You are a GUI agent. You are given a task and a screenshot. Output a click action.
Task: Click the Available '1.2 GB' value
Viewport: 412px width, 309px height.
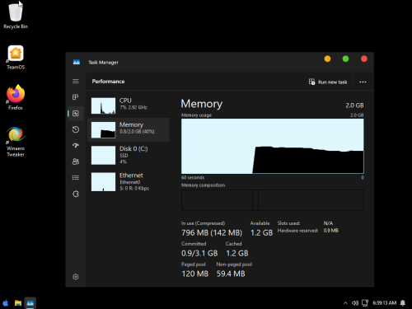261,233
